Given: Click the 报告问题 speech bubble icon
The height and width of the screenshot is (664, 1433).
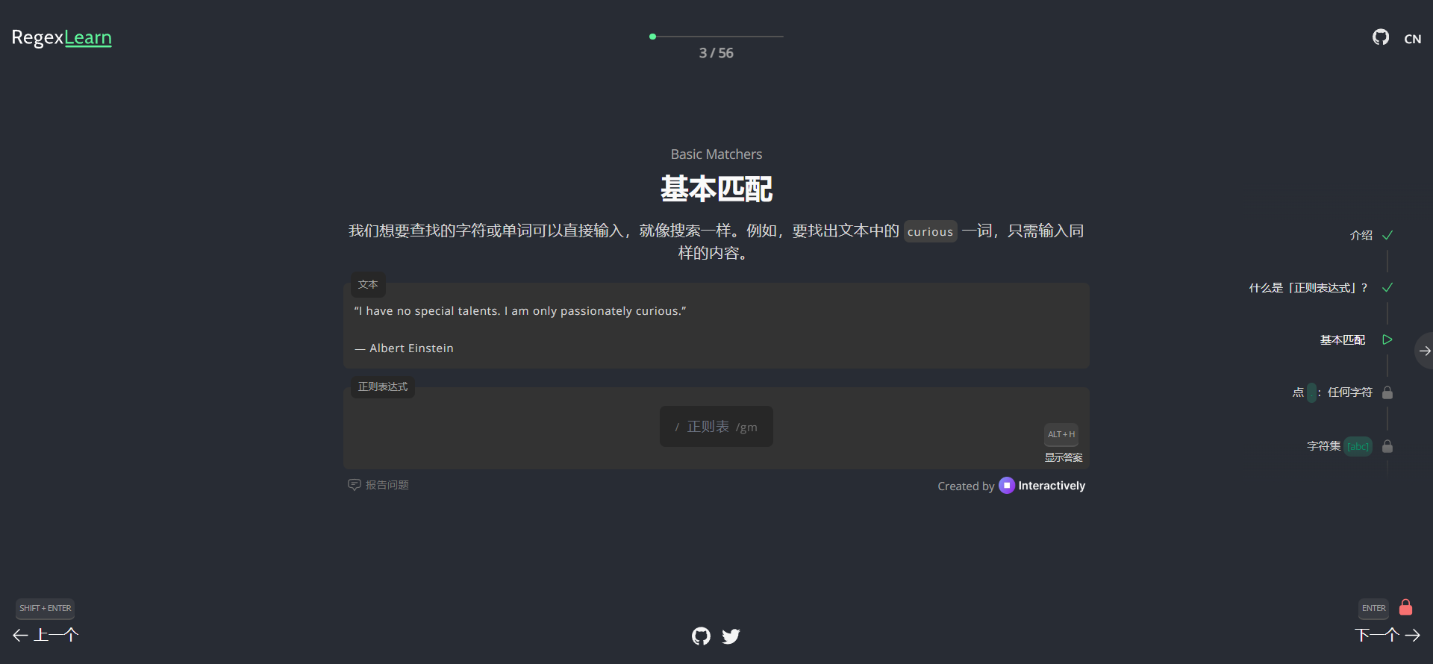Looking at the screenshot, I should (x=355, y=485).
